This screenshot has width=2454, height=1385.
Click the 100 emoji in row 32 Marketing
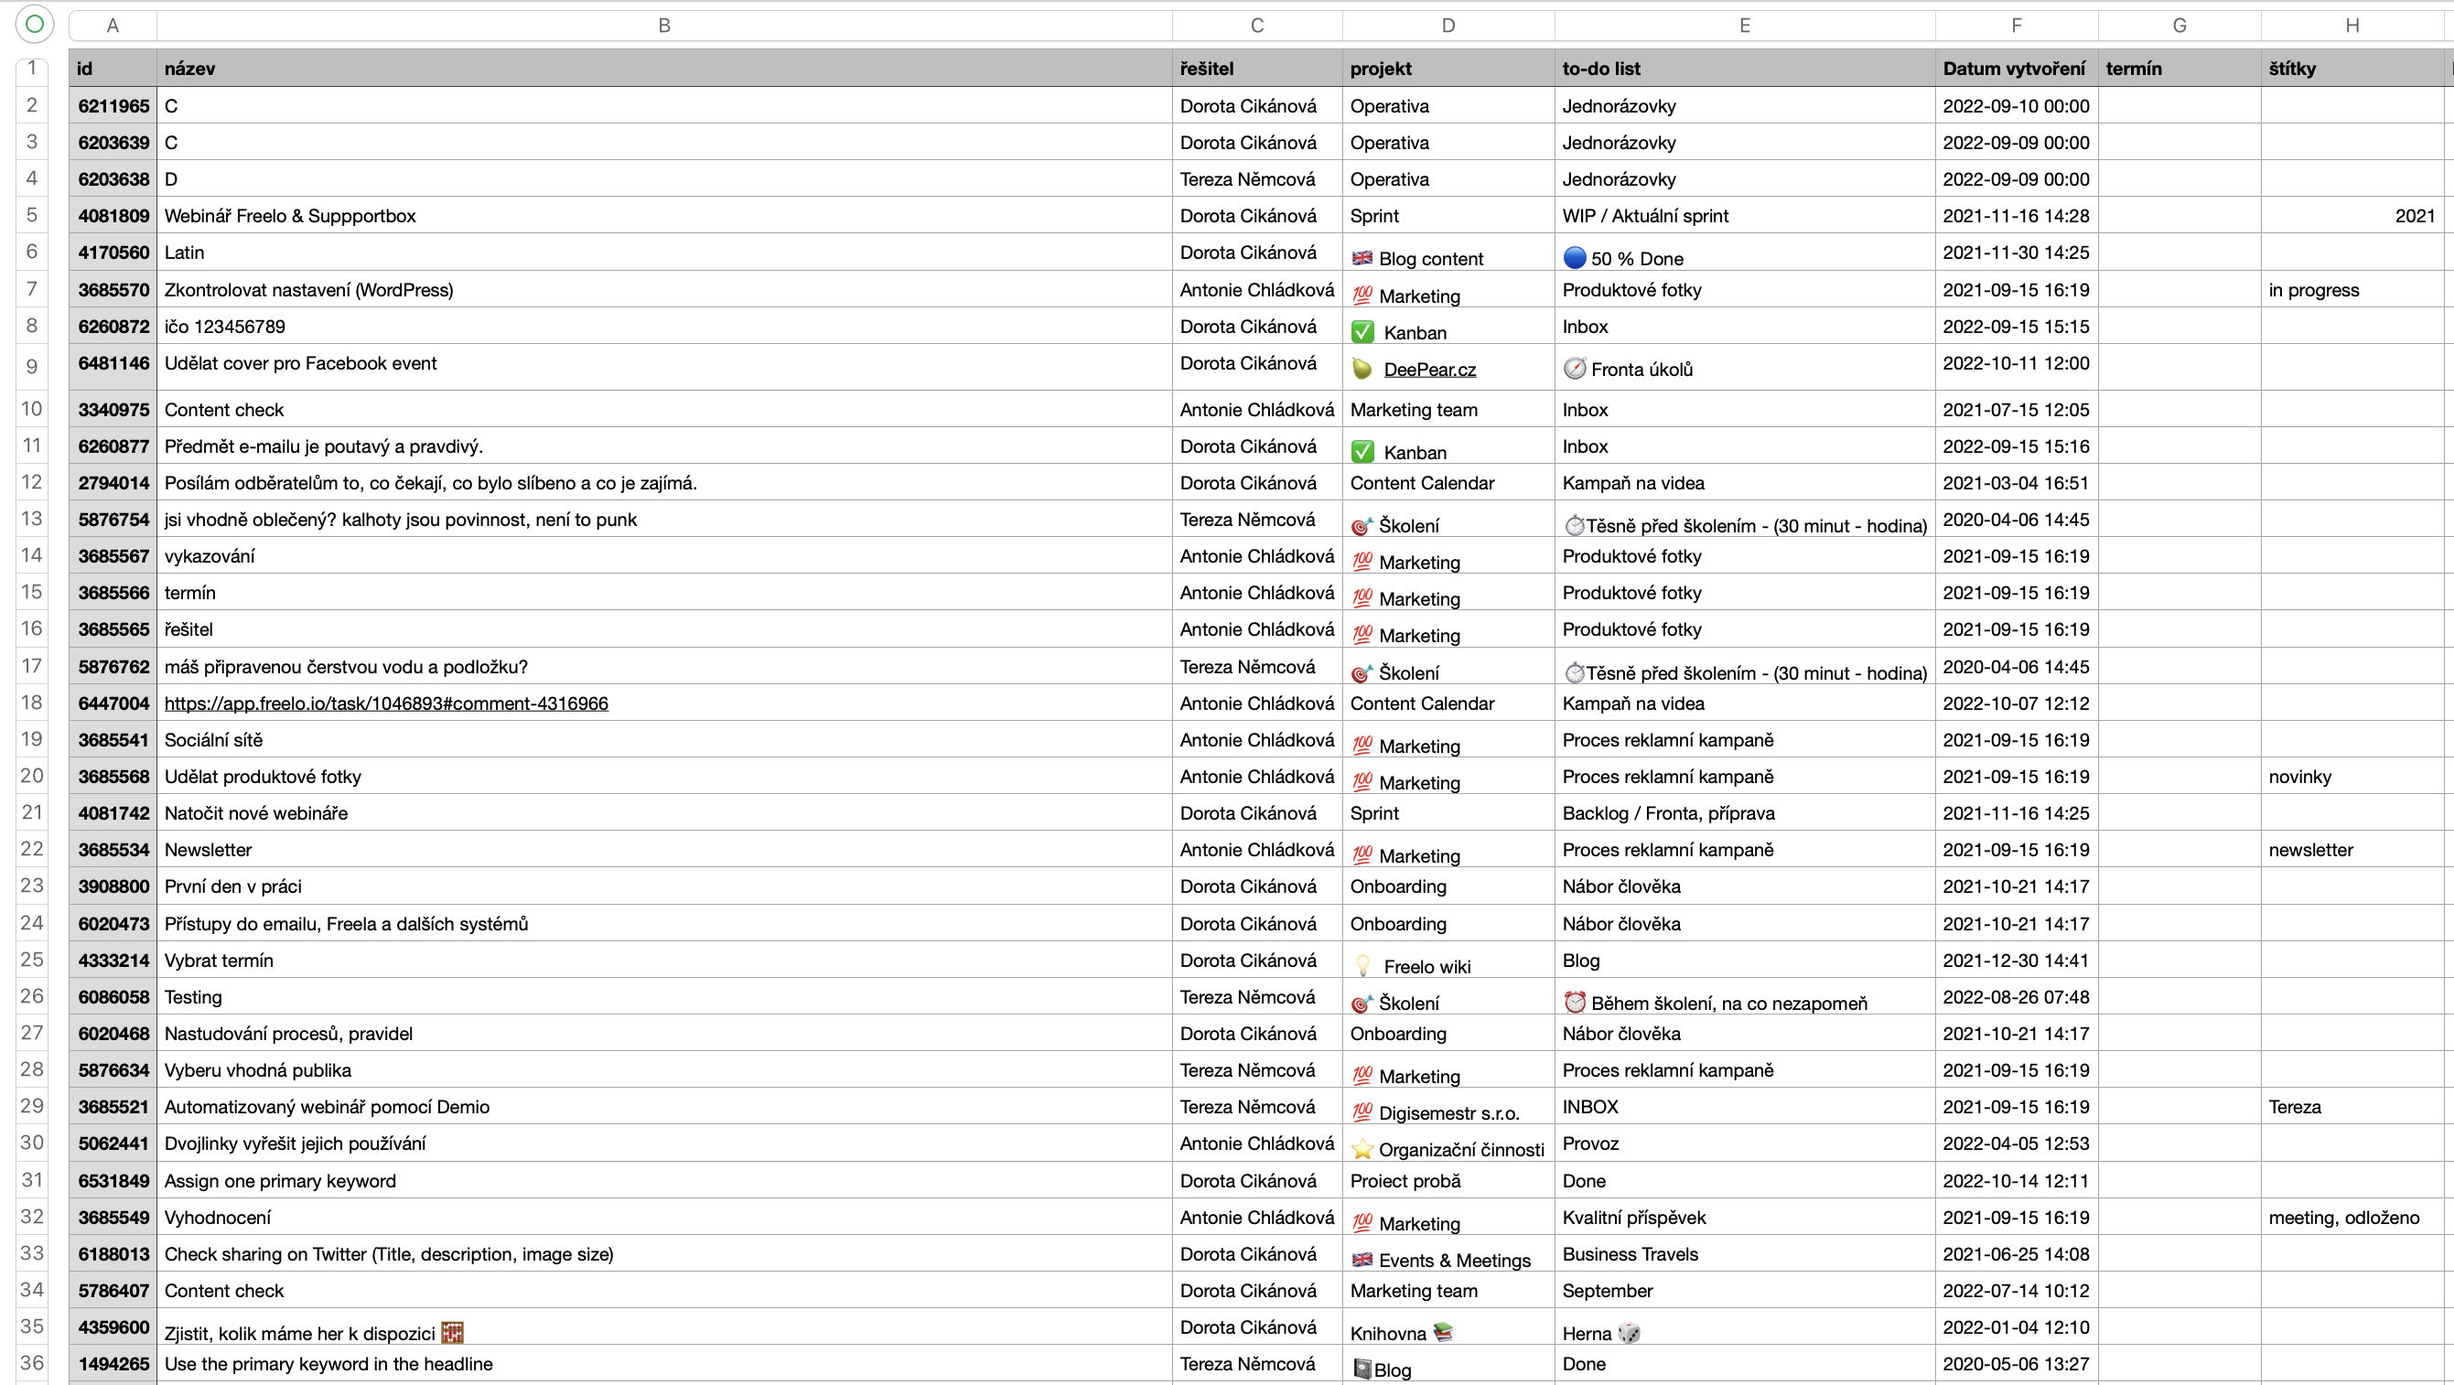pos(1362,1223)
